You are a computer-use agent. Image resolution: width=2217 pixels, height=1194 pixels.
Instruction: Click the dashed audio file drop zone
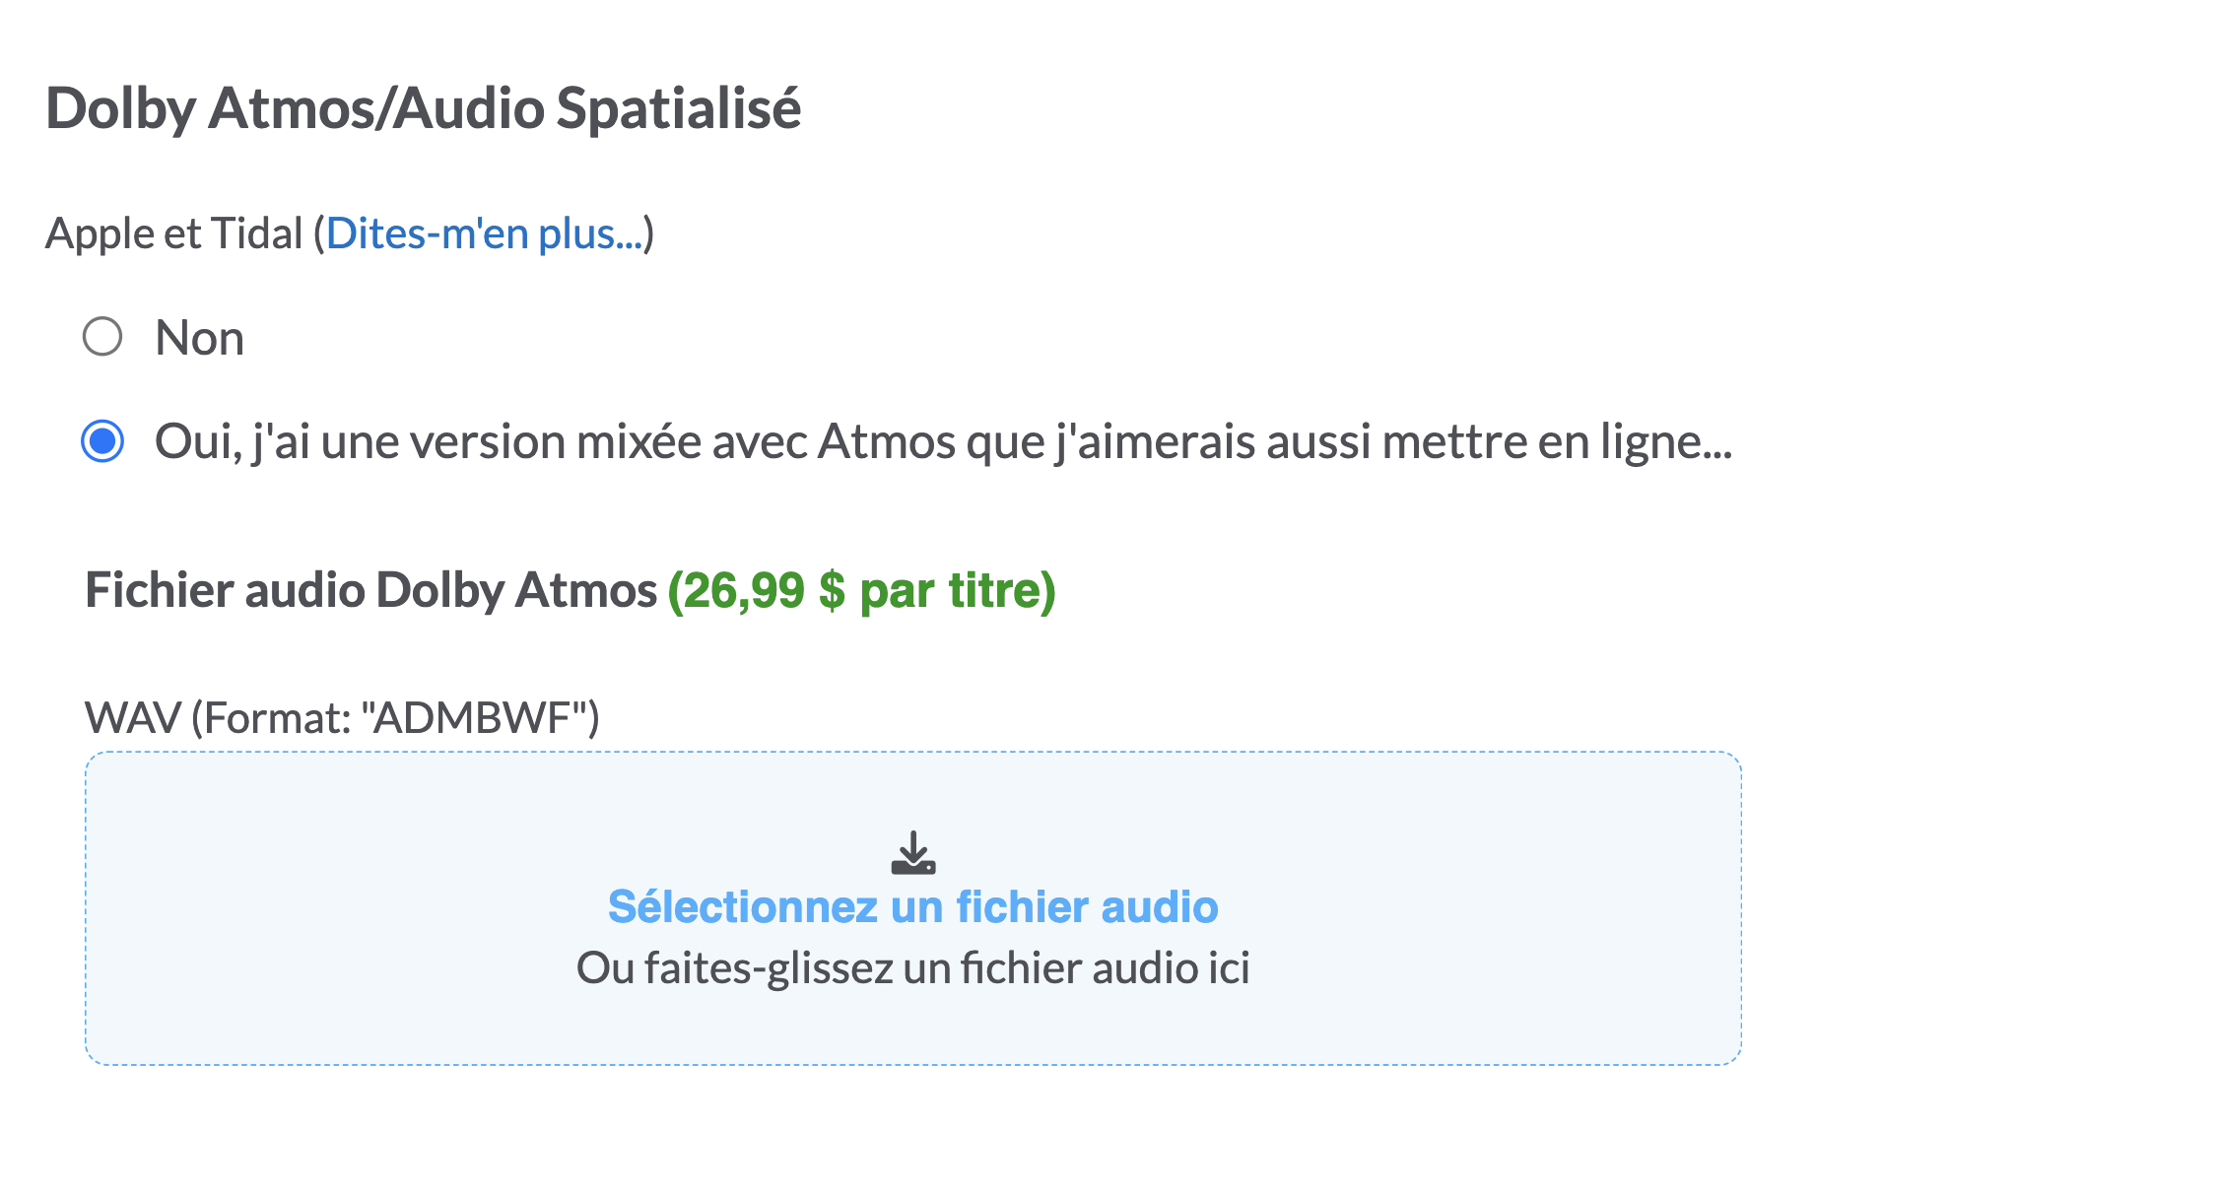pos(913,908)
